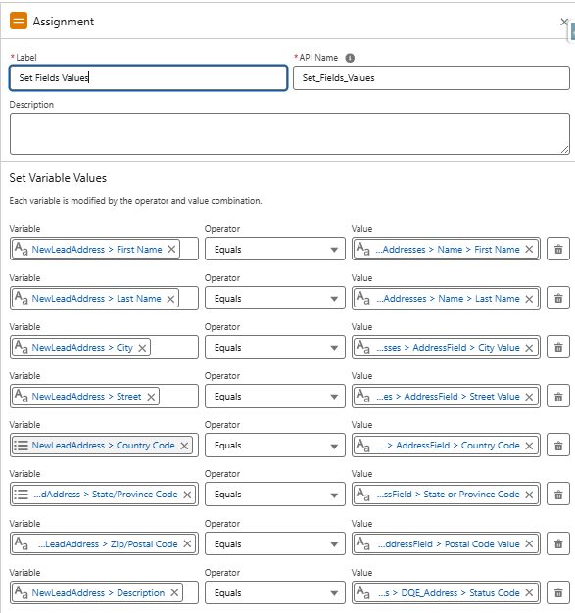Open Operator dropdown for First Name row
The height and width of the screenshot is (613, 575).
click(x=275, y=249)
